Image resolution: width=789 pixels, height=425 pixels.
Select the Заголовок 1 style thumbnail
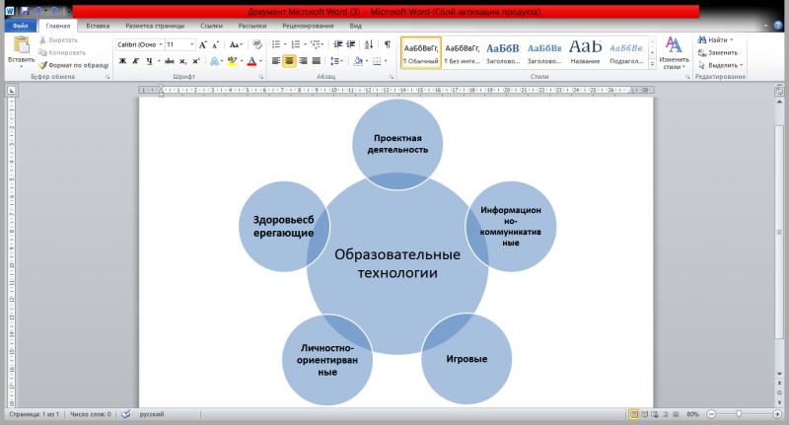tap(502, 51)
